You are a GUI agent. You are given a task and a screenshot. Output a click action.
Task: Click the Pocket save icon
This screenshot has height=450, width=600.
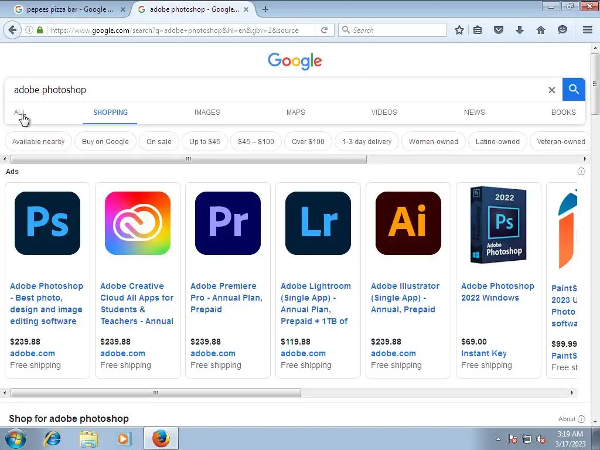point(498,30)
